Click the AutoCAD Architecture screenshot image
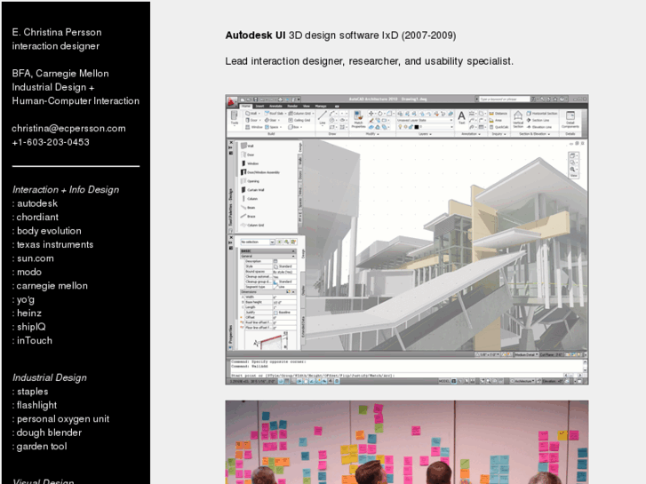 click(x=407, y=240)
